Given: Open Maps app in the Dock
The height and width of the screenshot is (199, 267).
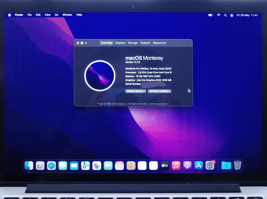Looking at the screenshot, I should click(85, 165).
